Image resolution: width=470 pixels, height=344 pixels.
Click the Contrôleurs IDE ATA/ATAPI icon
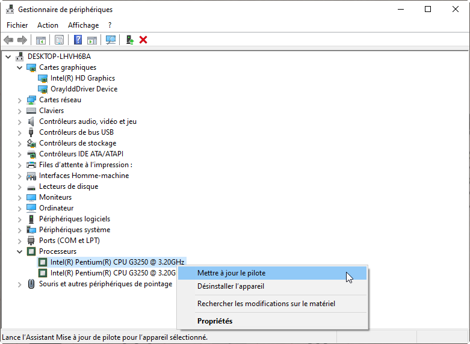coord(31,154)
